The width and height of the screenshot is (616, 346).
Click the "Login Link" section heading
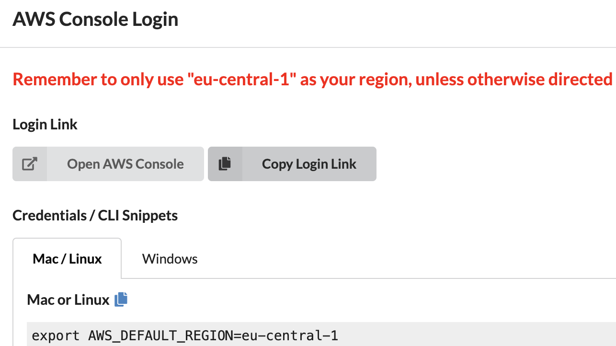(x=45, y=124)
